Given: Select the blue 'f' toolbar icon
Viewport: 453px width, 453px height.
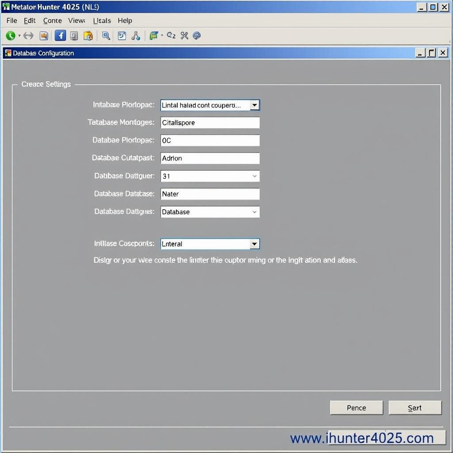Looking at the screenshot, I should 60,35.
